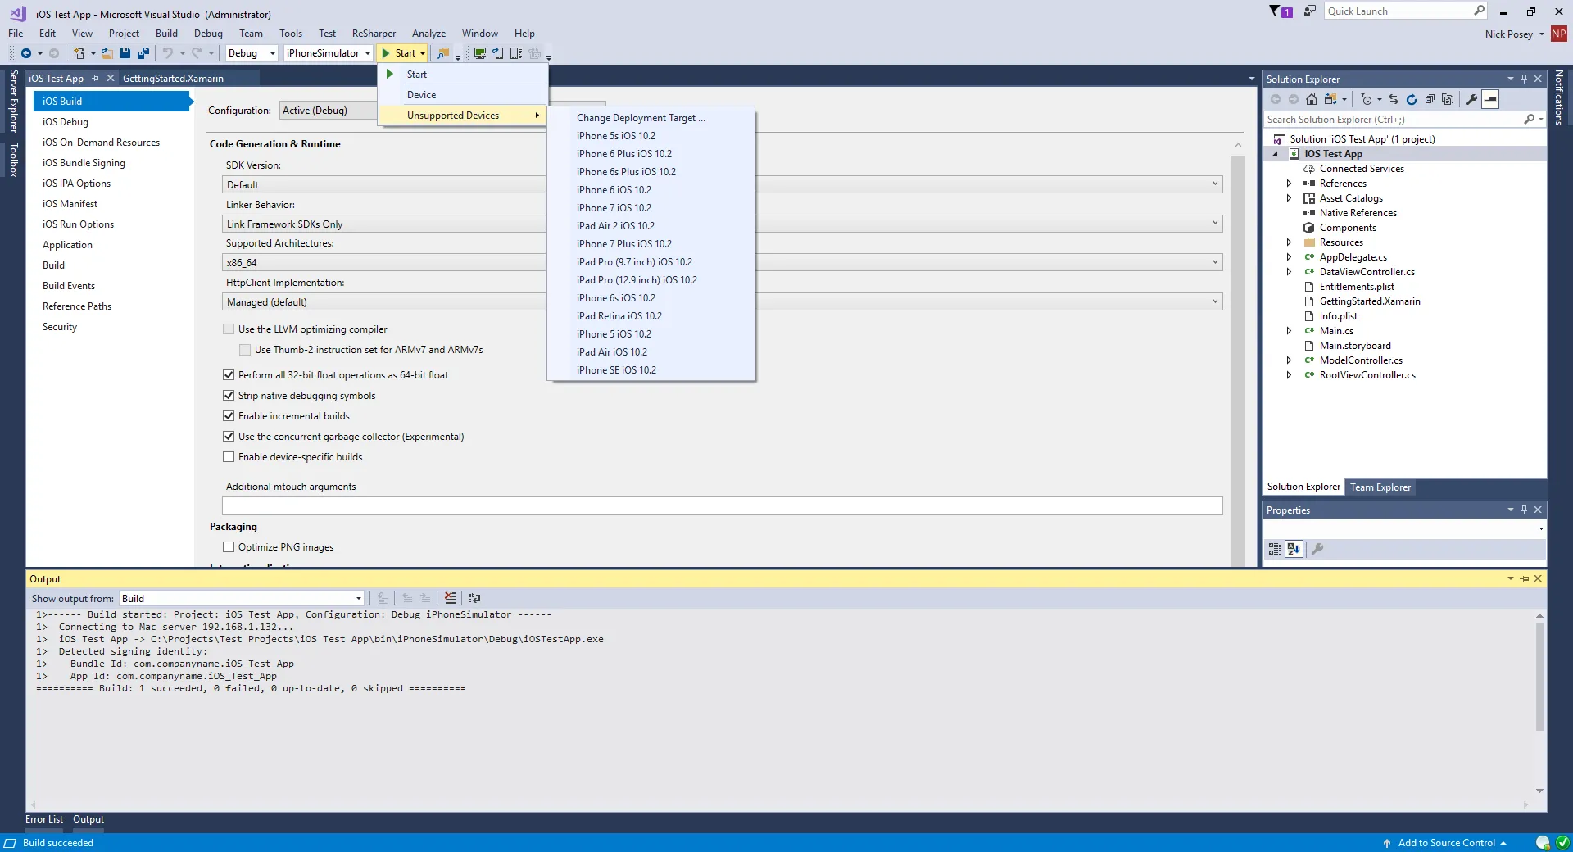Open the Server Explorer side tab
Screen dimensions: 1573x852
click(x=13, y=102)
